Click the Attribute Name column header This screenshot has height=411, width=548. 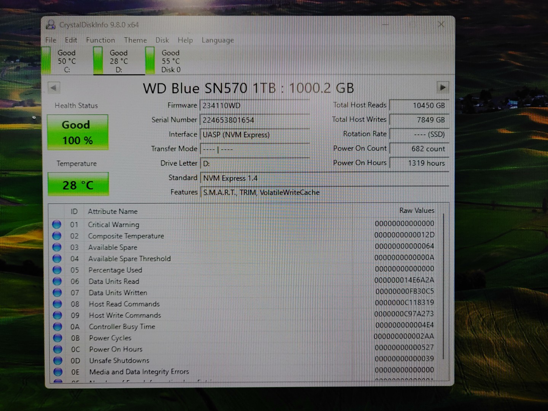pos(113,211)
